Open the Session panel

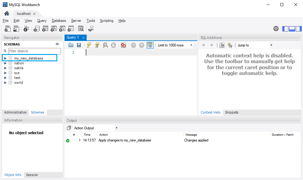pyautogui.click(x=32, y=175)
